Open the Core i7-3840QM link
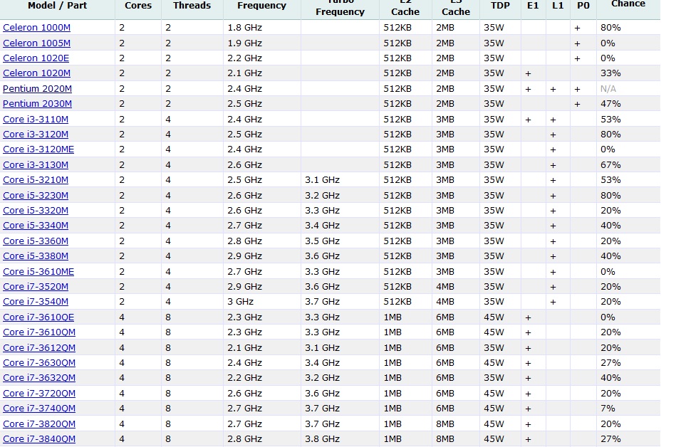676x447 pixels. point(39,439)
